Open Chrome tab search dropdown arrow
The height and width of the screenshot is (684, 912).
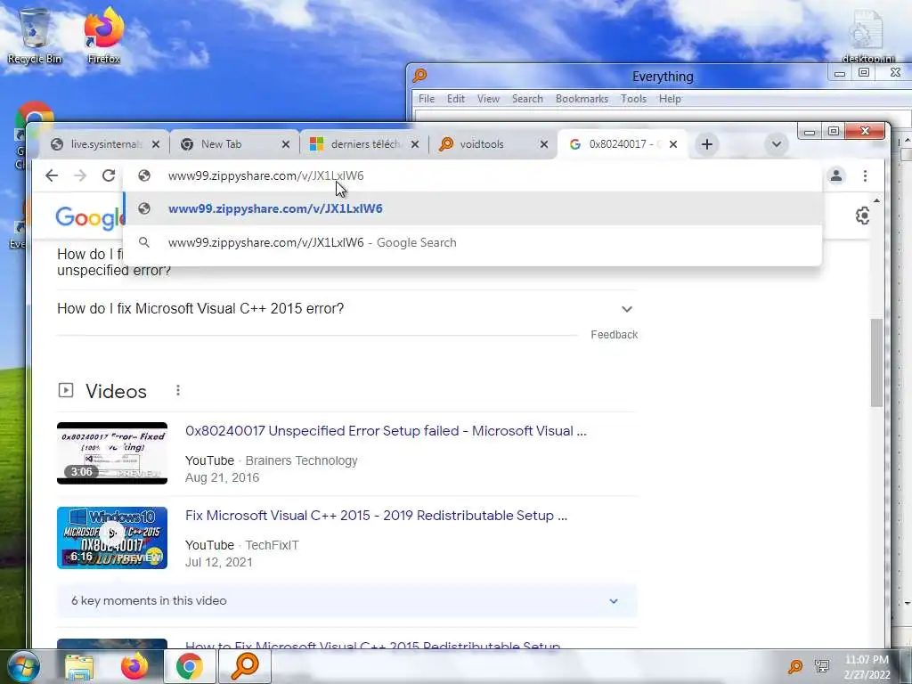(776, 144)
